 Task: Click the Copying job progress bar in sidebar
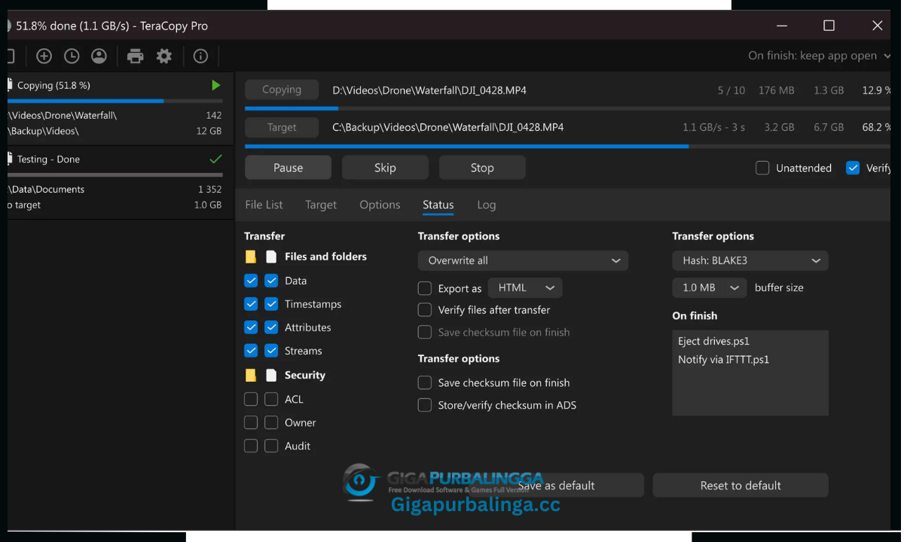tap(115, 101)
